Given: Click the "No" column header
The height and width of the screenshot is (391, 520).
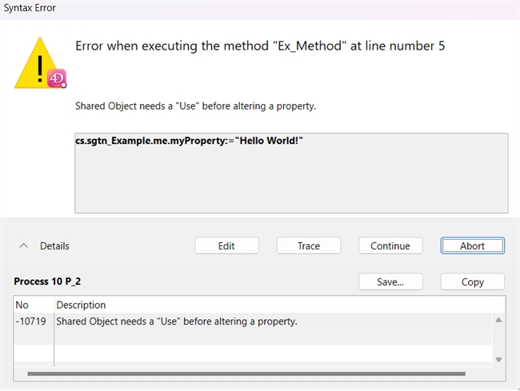Looking at the screenshot, I should tap(22, 305).
